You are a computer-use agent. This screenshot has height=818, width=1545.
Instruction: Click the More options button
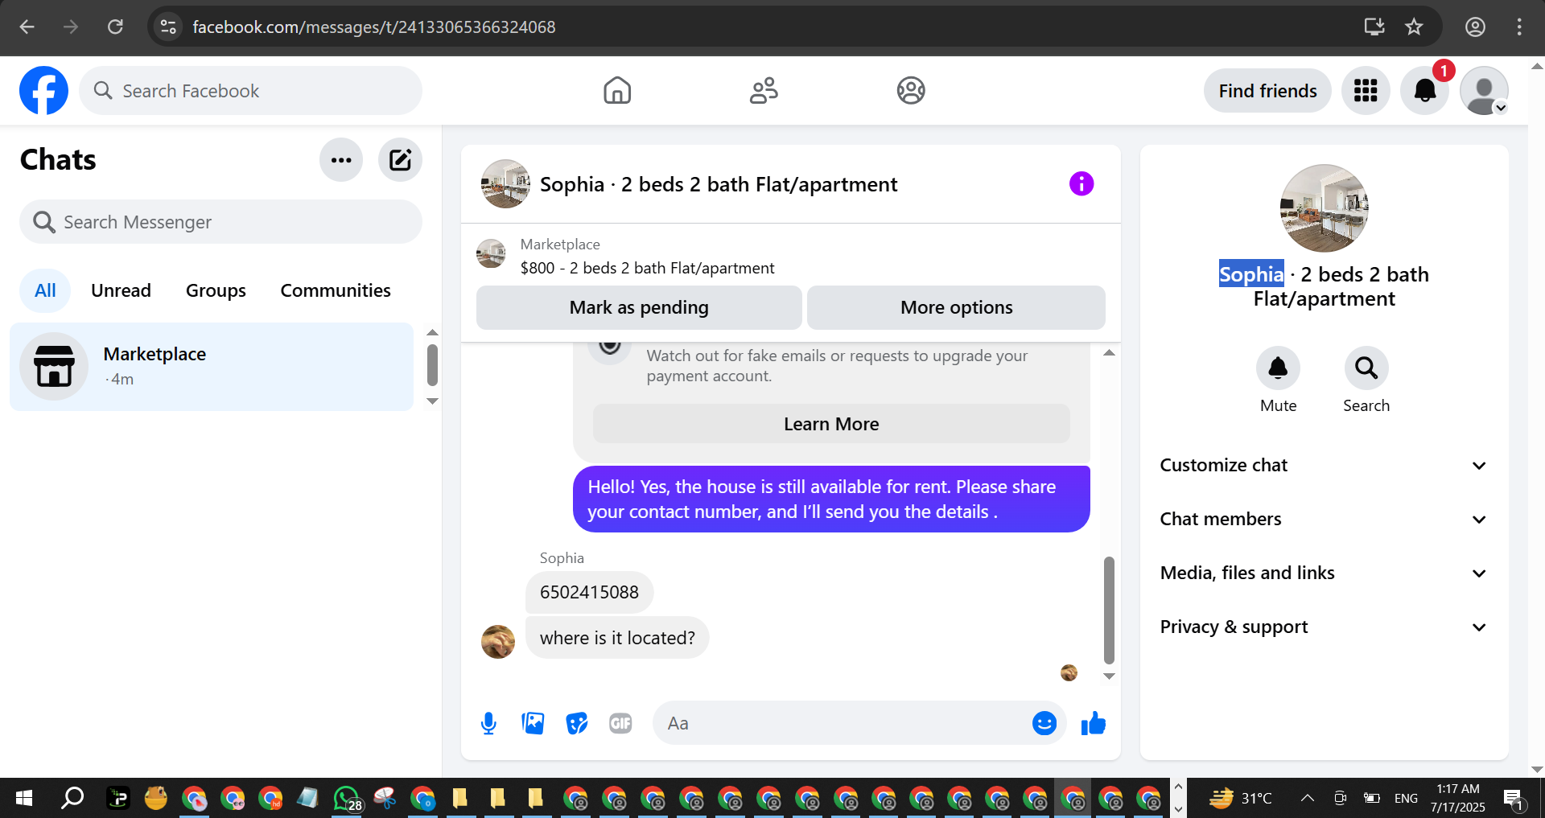956,307
